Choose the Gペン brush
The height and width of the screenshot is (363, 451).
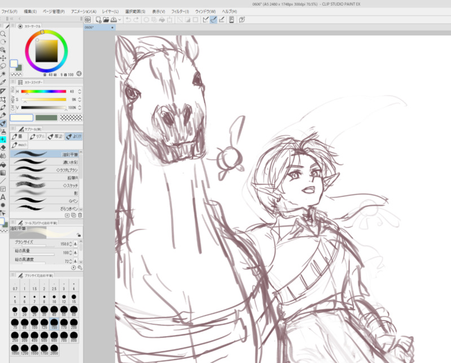click(45, 201)
